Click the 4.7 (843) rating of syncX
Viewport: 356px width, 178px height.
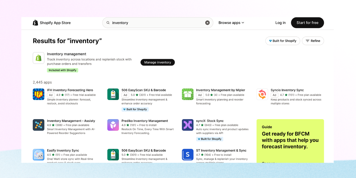tap(204, 125)
